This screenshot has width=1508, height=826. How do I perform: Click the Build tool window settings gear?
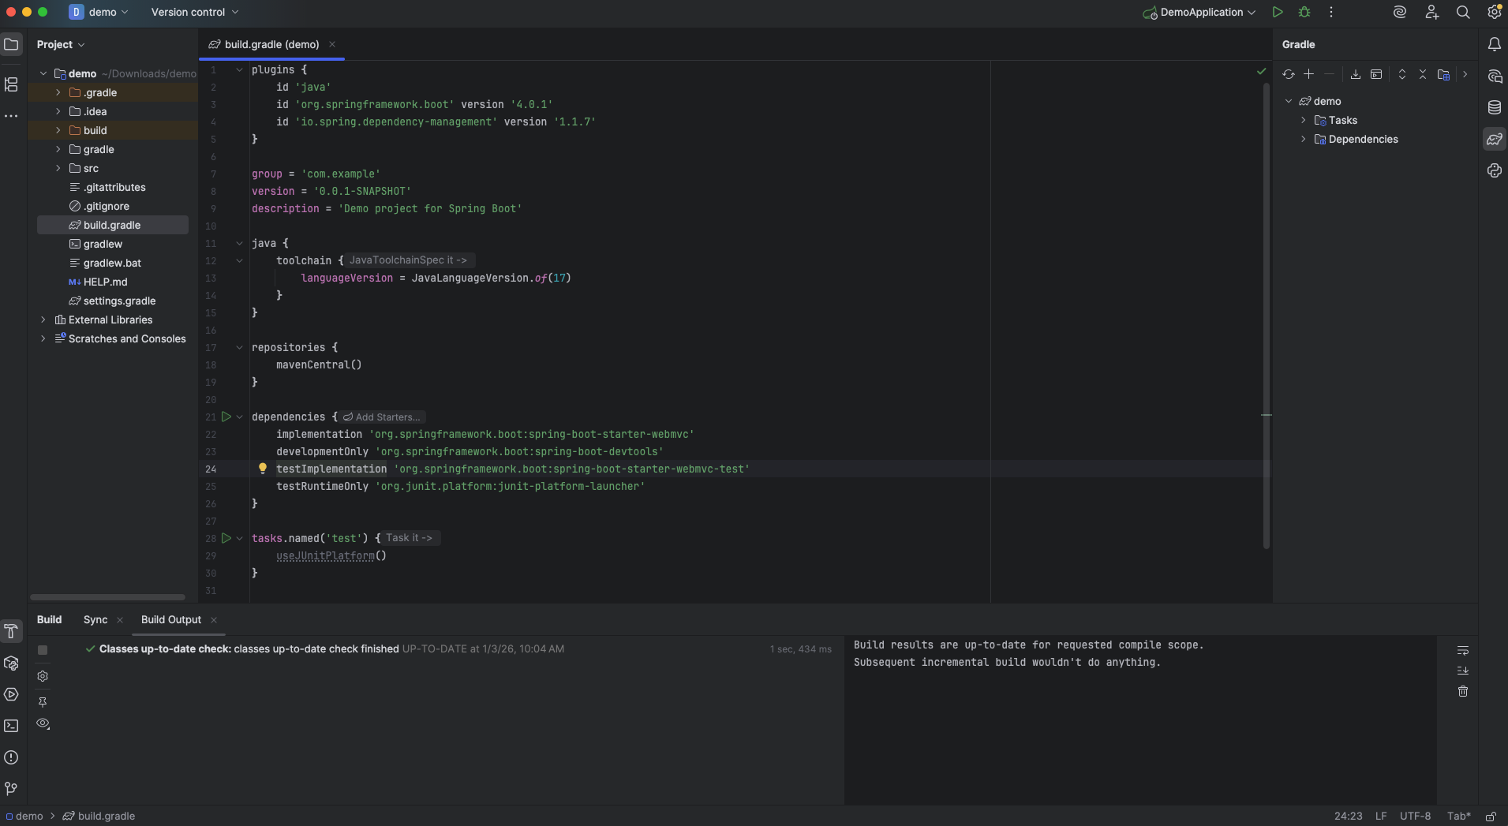(43, 676)
